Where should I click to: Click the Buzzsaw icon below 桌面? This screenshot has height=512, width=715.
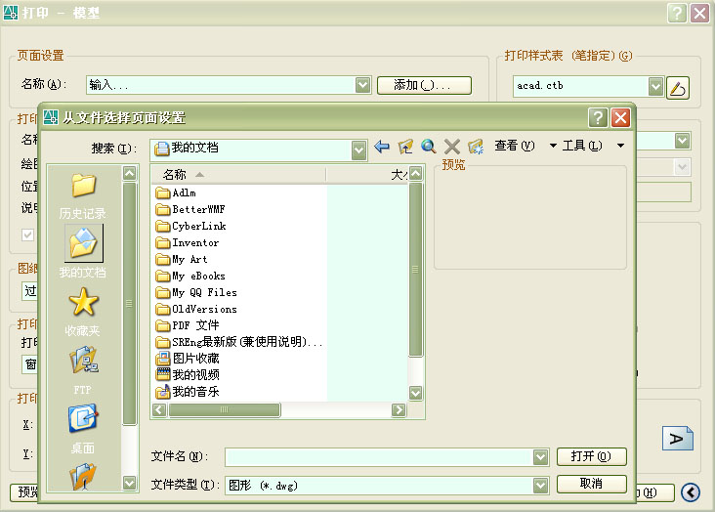pos(83,476)
